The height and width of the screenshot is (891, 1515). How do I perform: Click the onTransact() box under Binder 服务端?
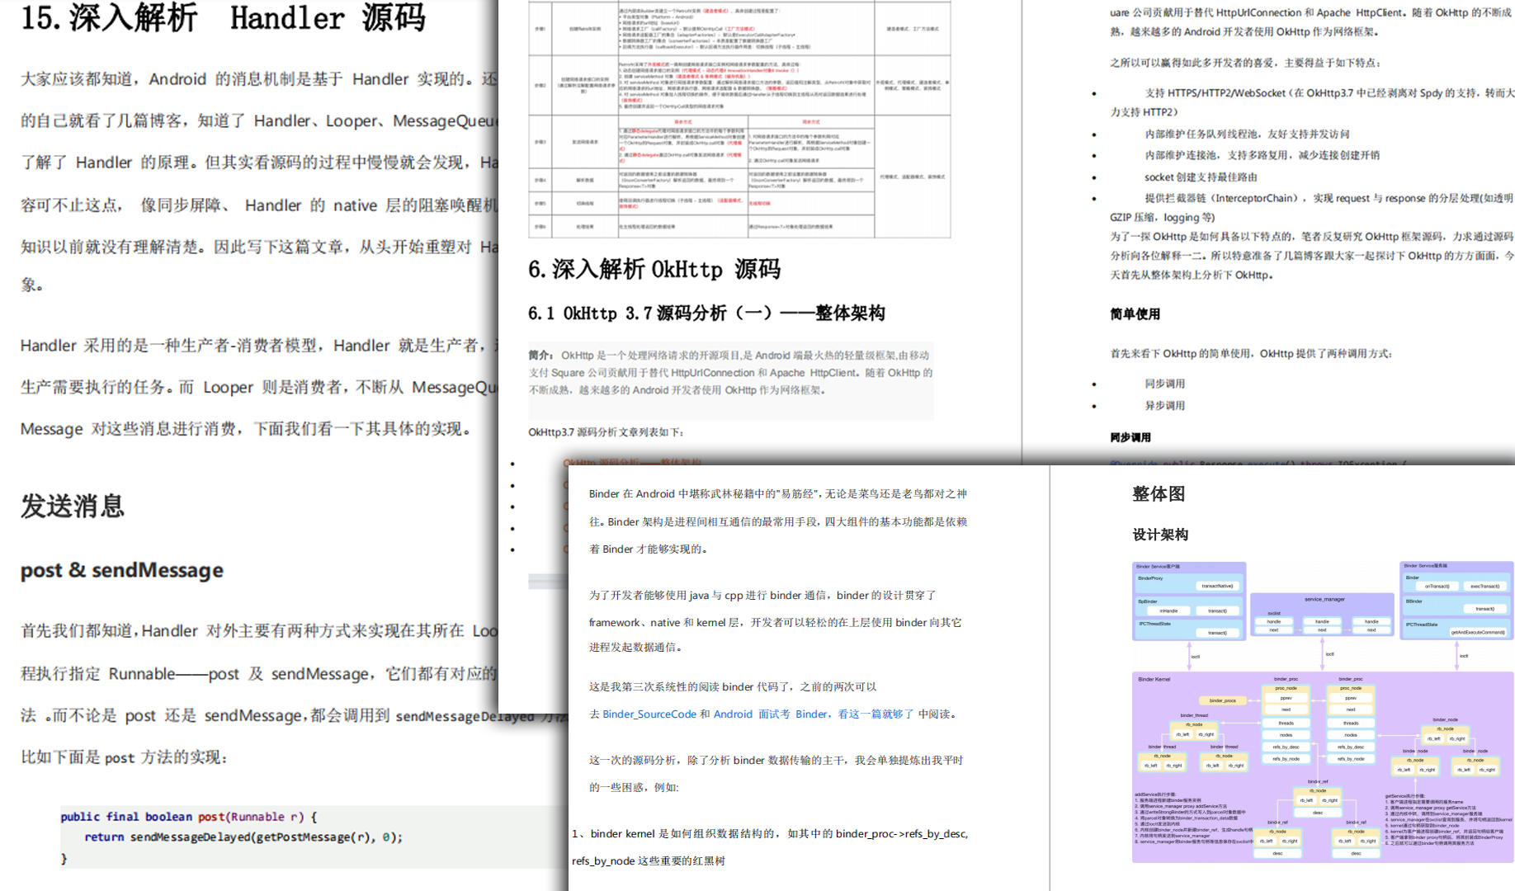pyautogui.click(x=1436, y=587)
